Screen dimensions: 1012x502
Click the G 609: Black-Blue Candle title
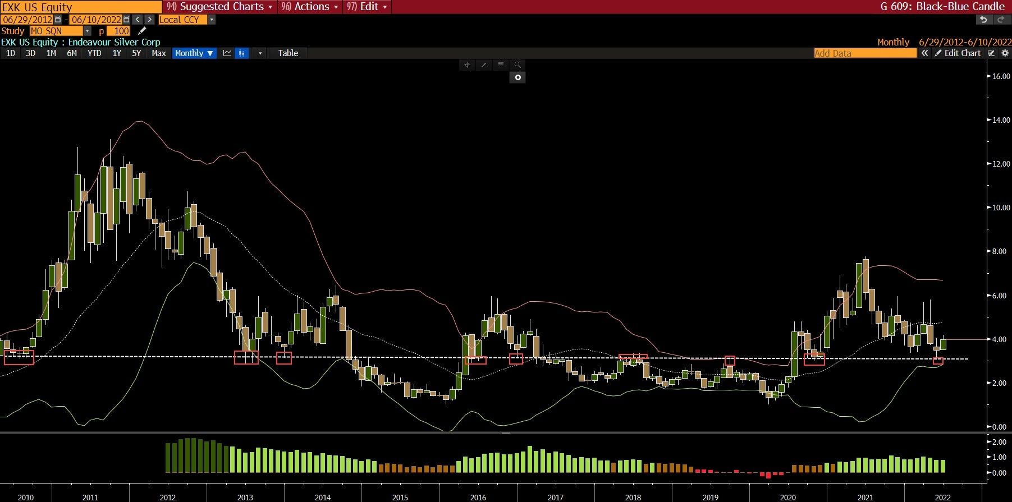pos(942,7)
